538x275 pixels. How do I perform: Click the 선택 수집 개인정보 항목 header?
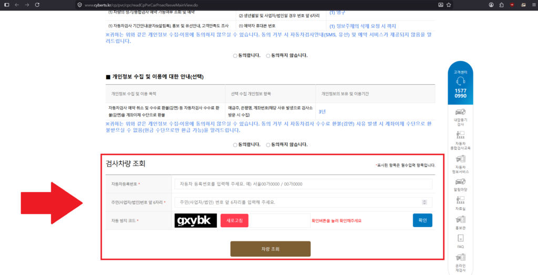click(x=251, y=94)
